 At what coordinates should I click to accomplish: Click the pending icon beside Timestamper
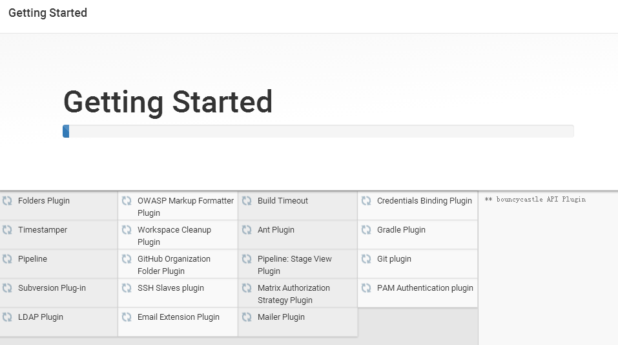click(7, 230)
